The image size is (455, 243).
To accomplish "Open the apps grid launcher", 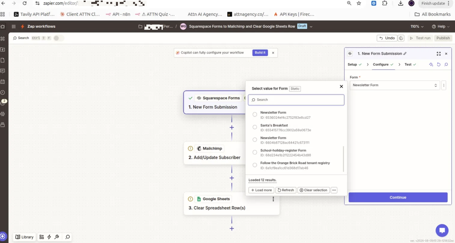I will click(13, 26).
